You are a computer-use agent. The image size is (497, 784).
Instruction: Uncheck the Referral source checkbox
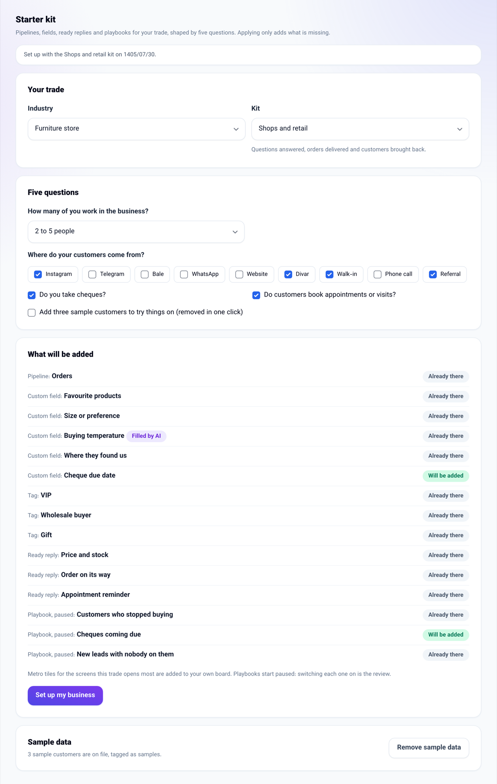pyautogui.click(x=433, y=274)
